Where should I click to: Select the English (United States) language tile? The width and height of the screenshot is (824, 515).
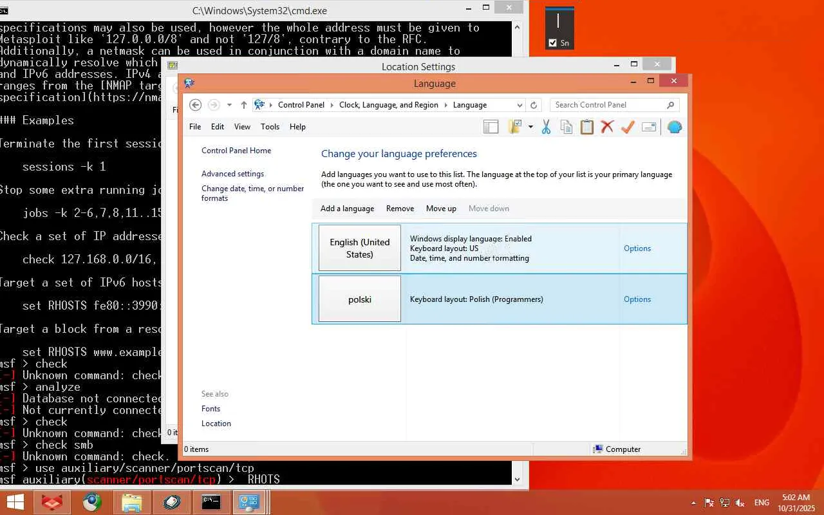coord(360,248)
